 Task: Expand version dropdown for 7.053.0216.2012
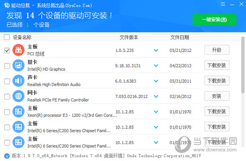click(x=156, y=96)
